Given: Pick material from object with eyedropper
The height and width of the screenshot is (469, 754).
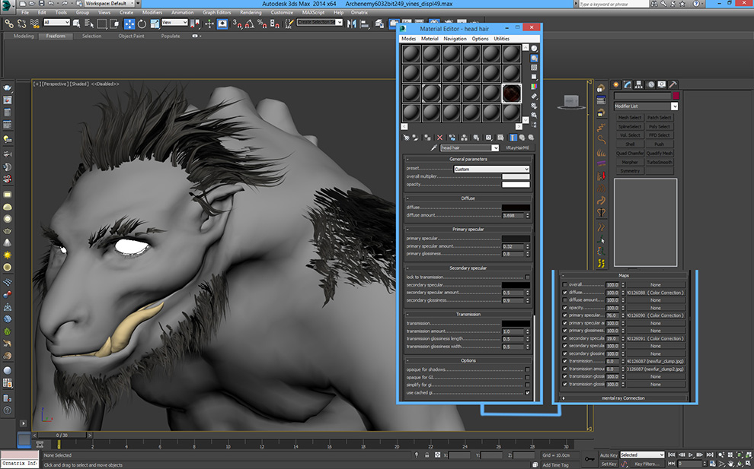Looking at the screenshot, I should tap(433, 147).
